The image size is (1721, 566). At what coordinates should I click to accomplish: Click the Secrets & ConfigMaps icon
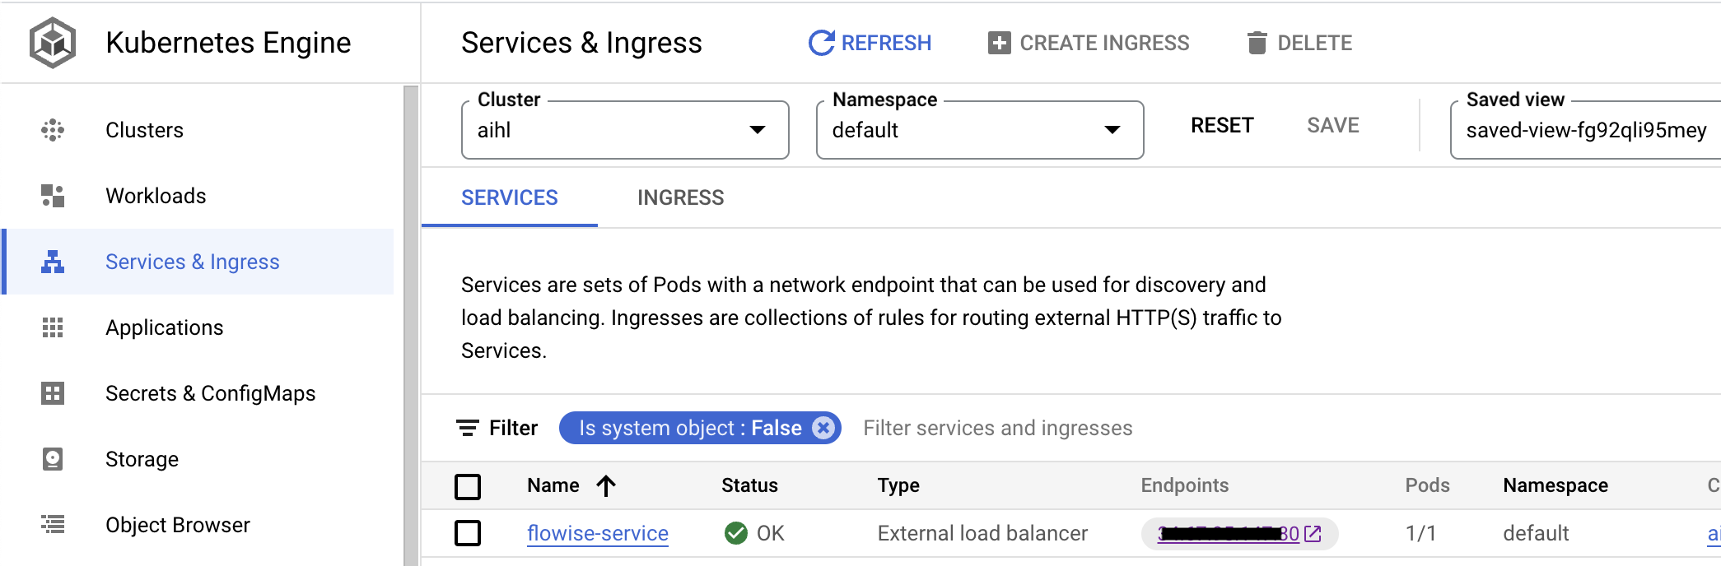[x=53, y=393]
